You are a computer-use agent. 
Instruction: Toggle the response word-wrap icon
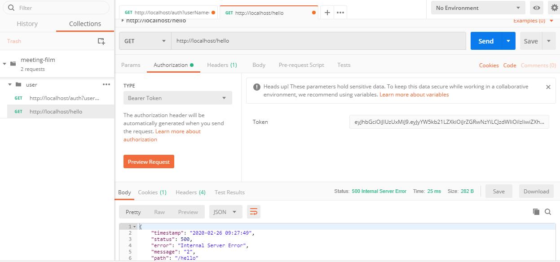(x=254, y=212)
